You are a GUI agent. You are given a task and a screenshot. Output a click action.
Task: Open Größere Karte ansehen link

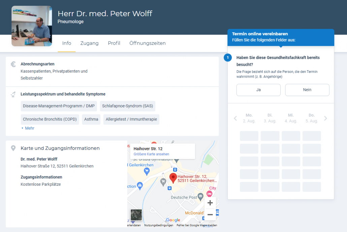151,154
